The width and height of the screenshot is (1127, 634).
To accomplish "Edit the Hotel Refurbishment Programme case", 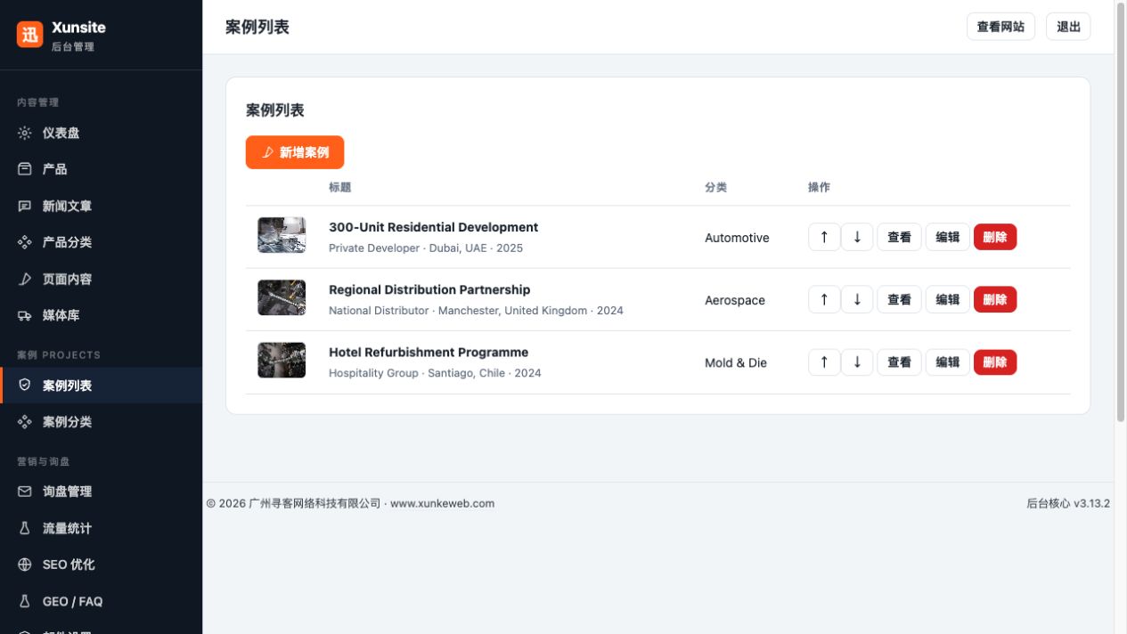I will pyautogui.click(x=947, y=362).
